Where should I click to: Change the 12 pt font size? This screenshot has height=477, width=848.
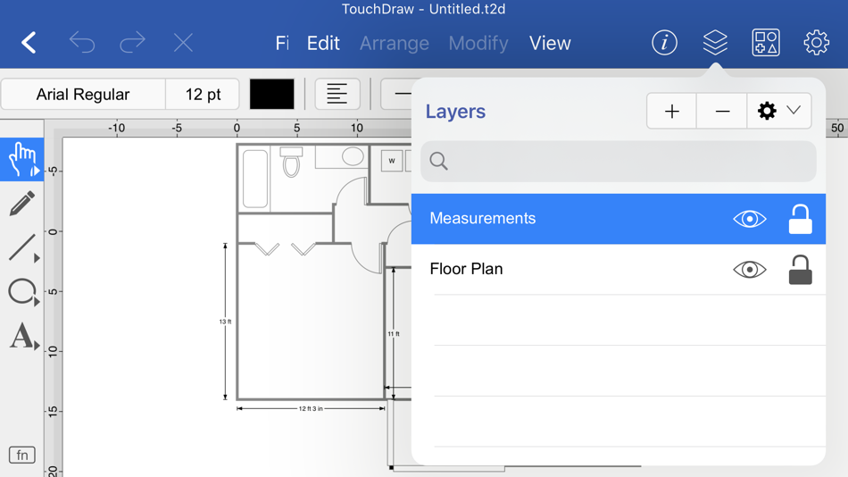203,94
